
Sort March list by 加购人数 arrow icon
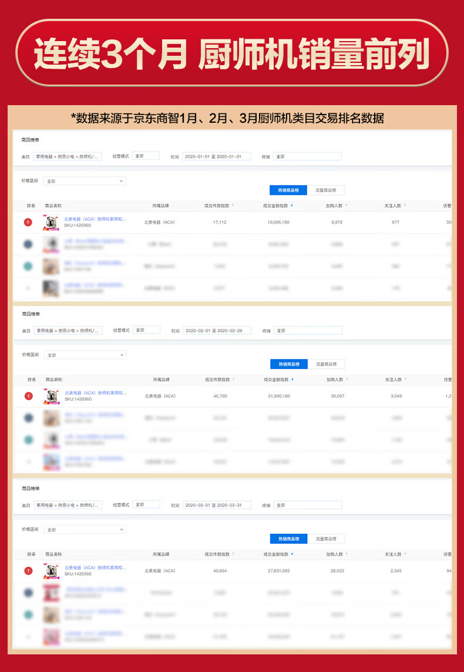tap(346, 554)
